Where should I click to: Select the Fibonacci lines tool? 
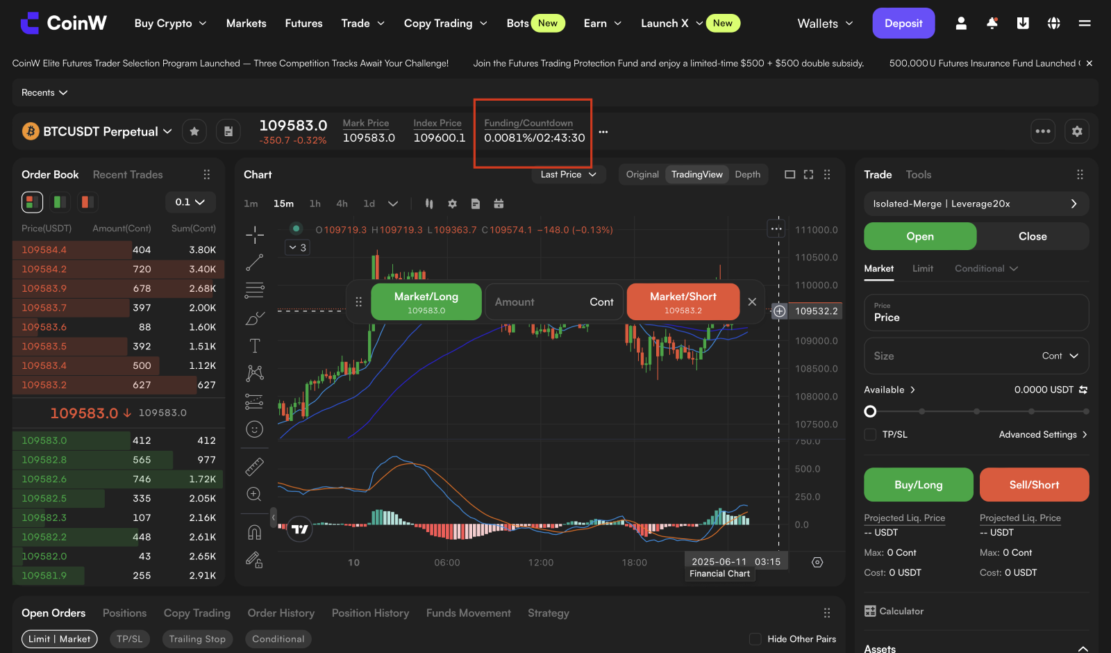pos(255,290)
